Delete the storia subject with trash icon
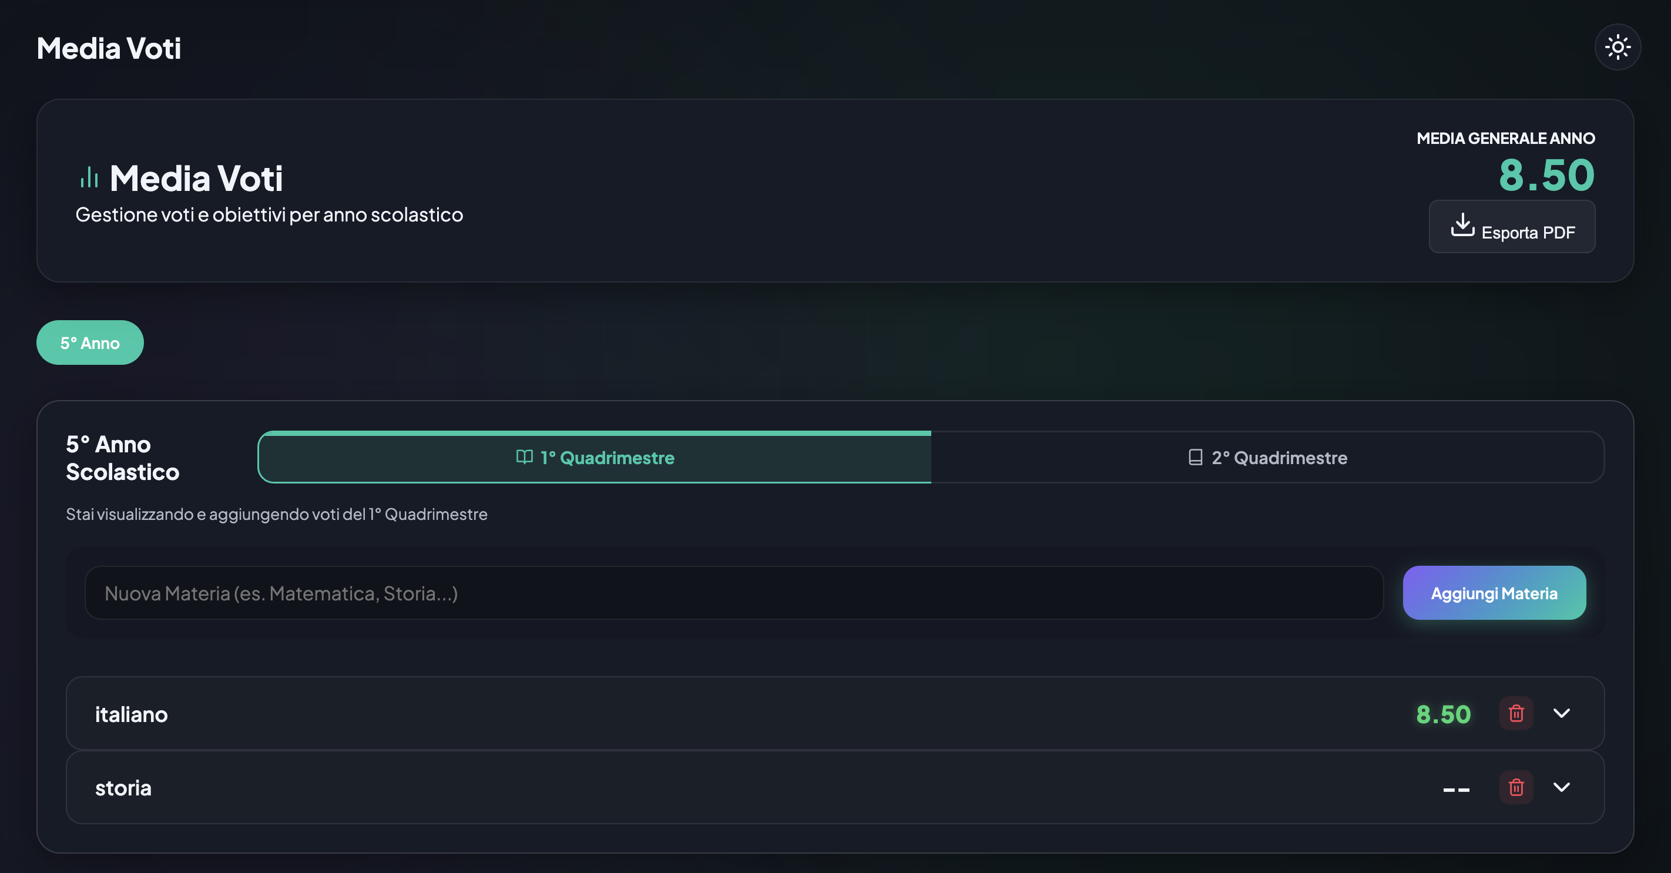Image resolution: width=1671 pixels, height=873 pixels. pyautogui.click(x=1516, y=787)
